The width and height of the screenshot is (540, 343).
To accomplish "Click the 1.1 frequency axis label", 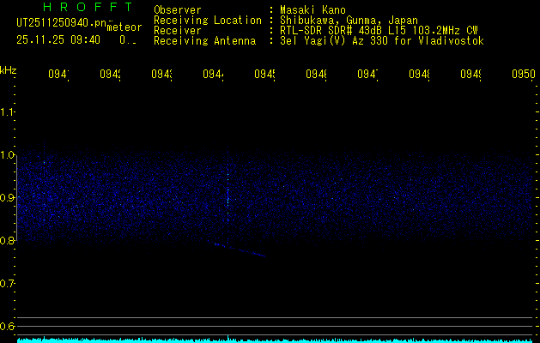I will click(8, 112).
